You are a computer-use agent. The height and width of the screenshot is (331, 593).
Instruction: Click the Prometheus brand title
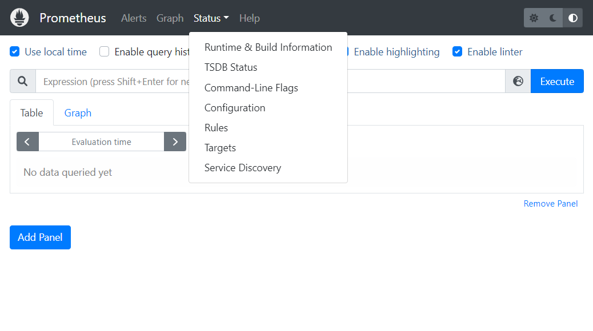coord(73,18)
